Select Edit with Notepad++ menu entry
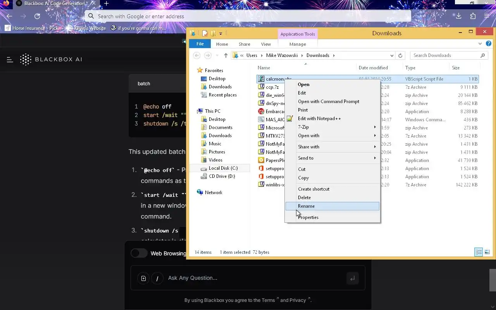 pyautogui.click(x=332, y=119)
